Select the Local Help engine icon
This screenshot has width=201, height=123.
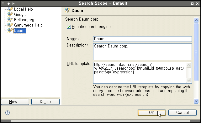tap(10, 9)
